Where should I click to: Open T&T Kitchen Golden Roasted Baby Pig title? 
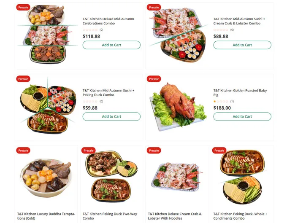(240, 93)
